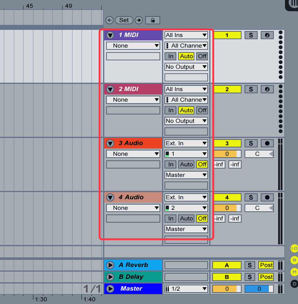
Task: Set 2 MIDI monitor to Auto
Action: coord(186,110)
